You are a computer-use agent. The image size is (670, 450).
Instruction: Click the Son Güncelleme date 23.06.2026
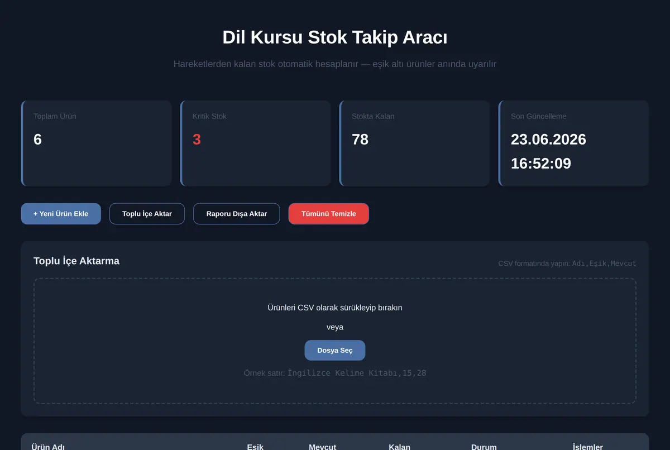click(548, 139)
